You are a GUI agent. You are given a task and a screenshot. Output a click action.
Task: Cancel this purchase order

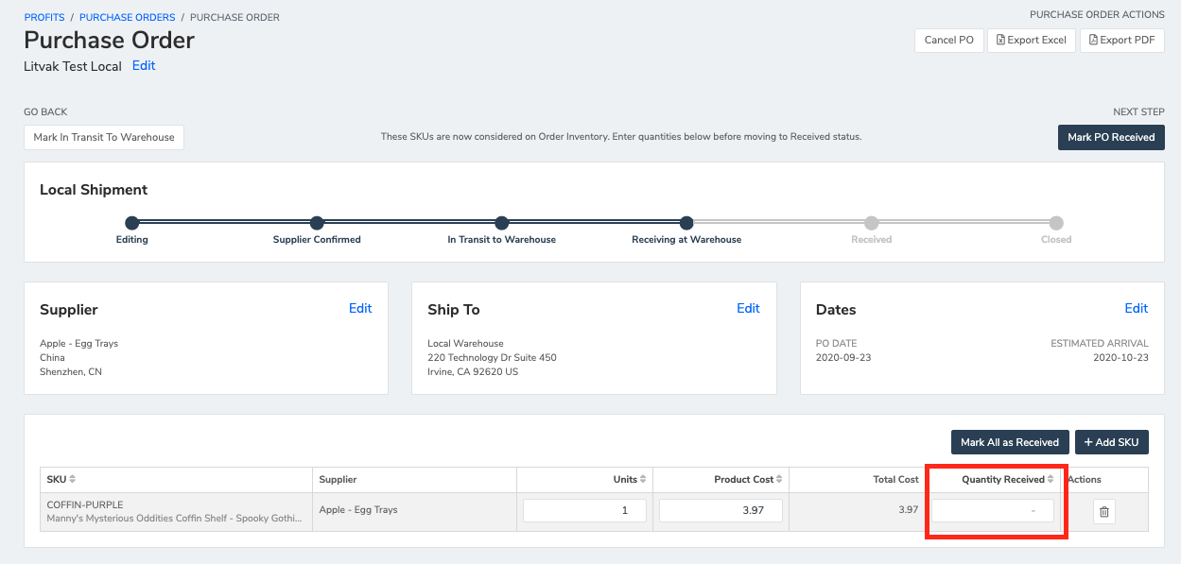coord(948,40)
